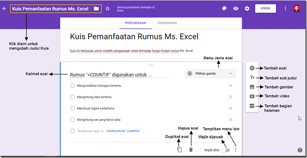The height and width of the screenshot is (158, 307).
Task: Star this form with the star icon
Action: pos(107,9)
